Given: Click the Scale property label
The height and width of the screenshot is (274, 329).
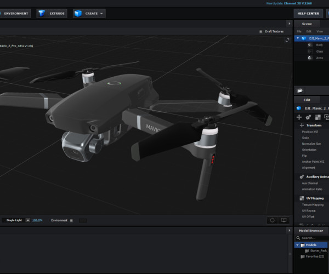Looking at the screenshot, I should (x=305, y=138).
